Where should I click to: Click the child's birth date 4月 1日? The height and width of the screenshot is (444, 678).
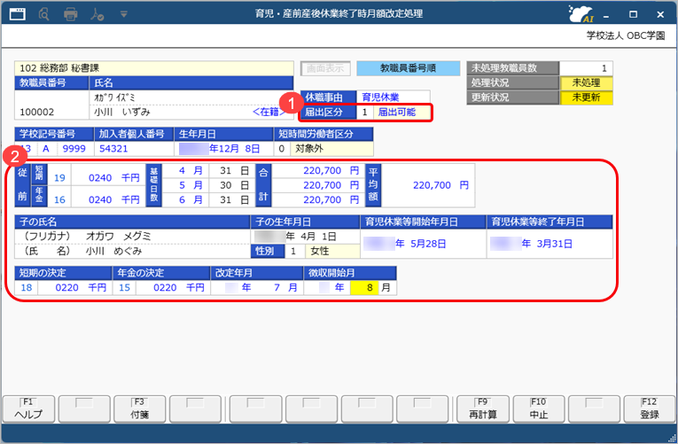coord(318,237)
